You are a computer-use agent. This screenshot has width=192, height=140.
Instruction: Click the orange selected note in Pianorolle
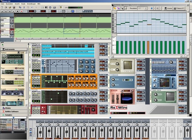149,25
